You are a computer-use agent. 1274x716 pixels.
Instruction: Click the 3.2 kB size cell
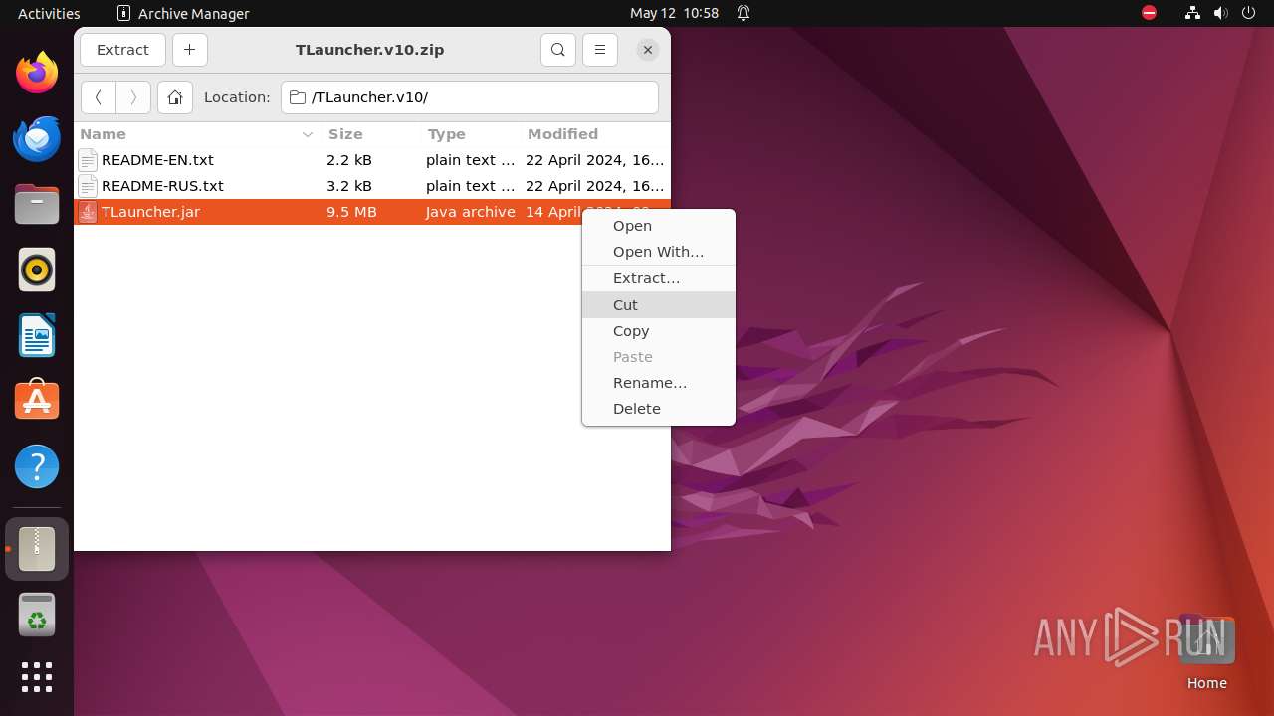[349, 186]
